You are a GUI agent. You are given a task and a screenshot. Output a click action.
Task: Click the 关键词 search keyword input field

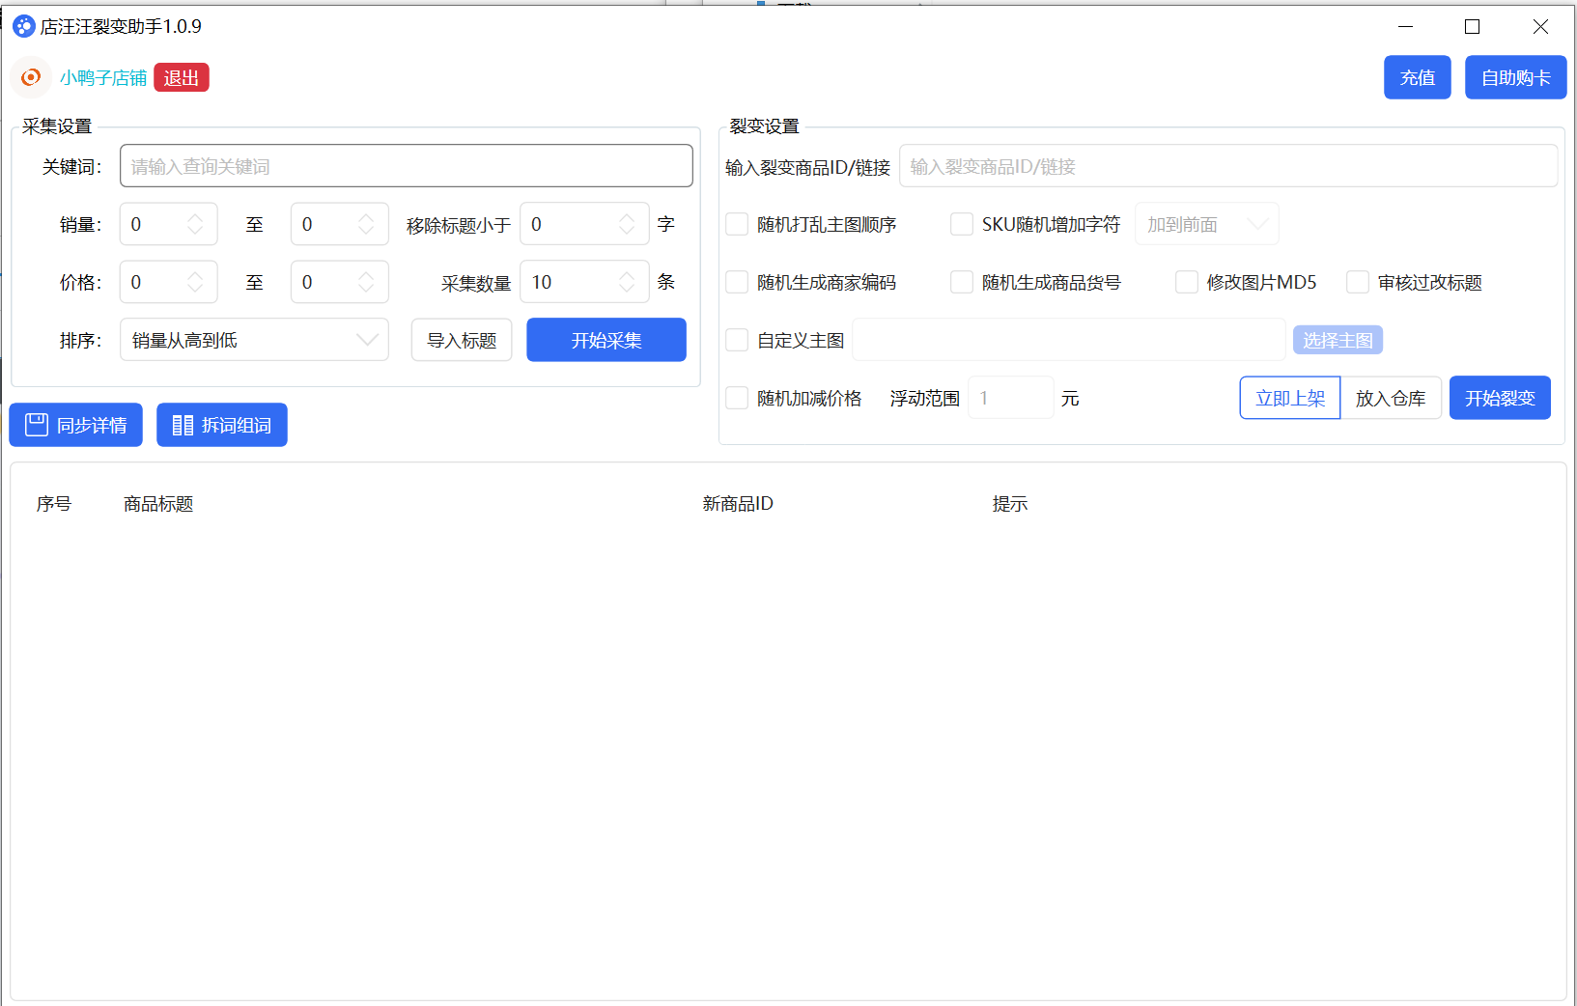(x=406, y=165)
